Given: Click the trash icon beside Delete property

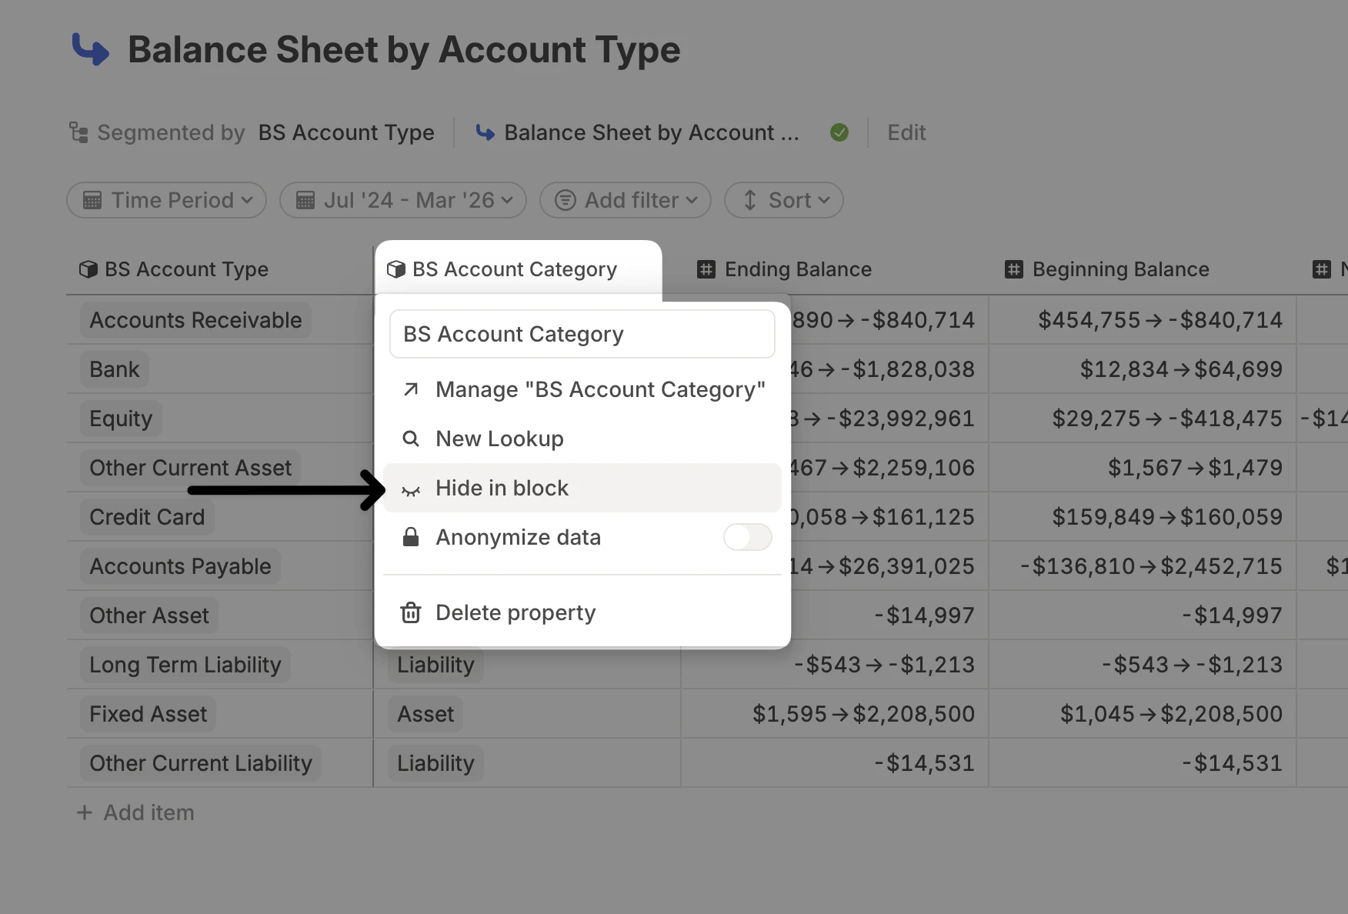Looking at the screenshot, I should [x=411, y=613].
